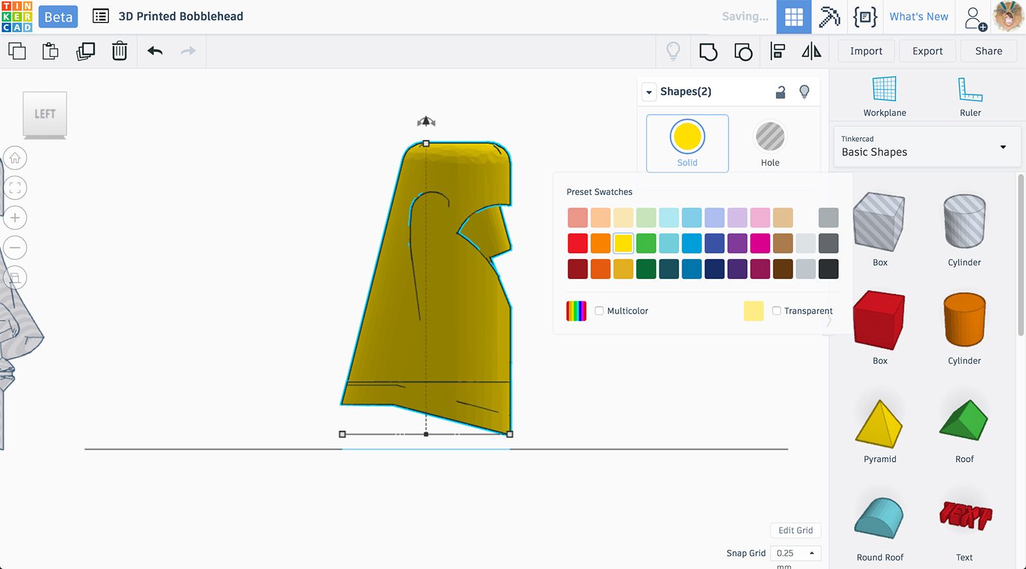
Task: Click the Beta label
Action: pos(58,17)
